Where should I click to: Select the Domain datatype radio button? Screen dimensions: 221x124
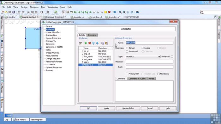(x=127, y=48)
